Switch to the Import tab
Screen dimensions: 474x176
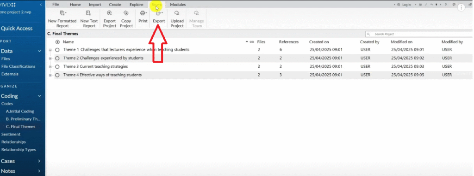pyautogui.click(x=95, y=5)
